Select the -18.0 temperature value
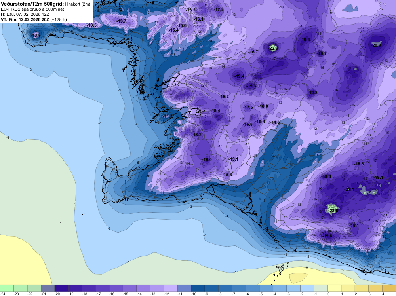396x296 pixels. [x=263, y=106]
